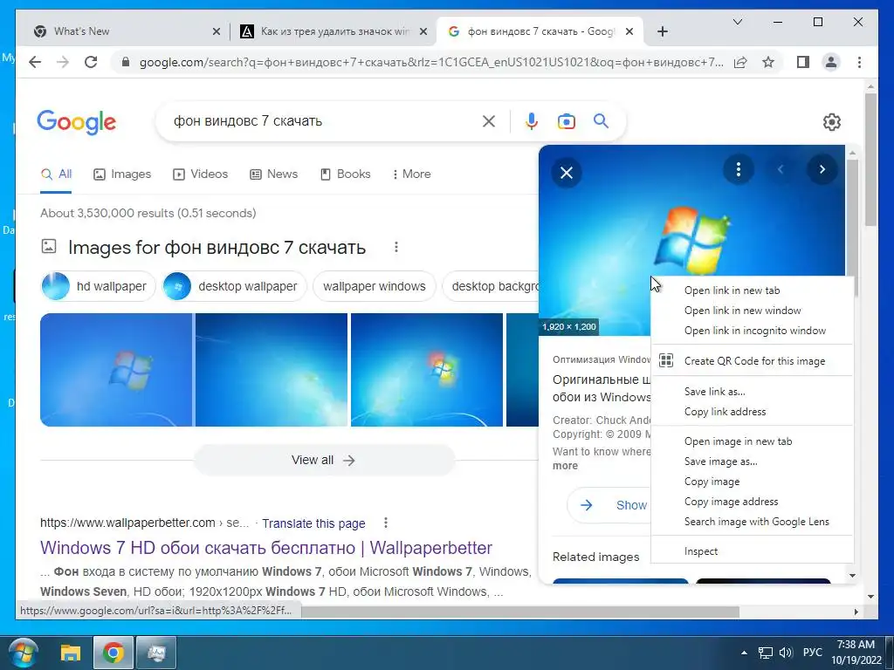Bookmark this page with the star icon

click(768, 62)
